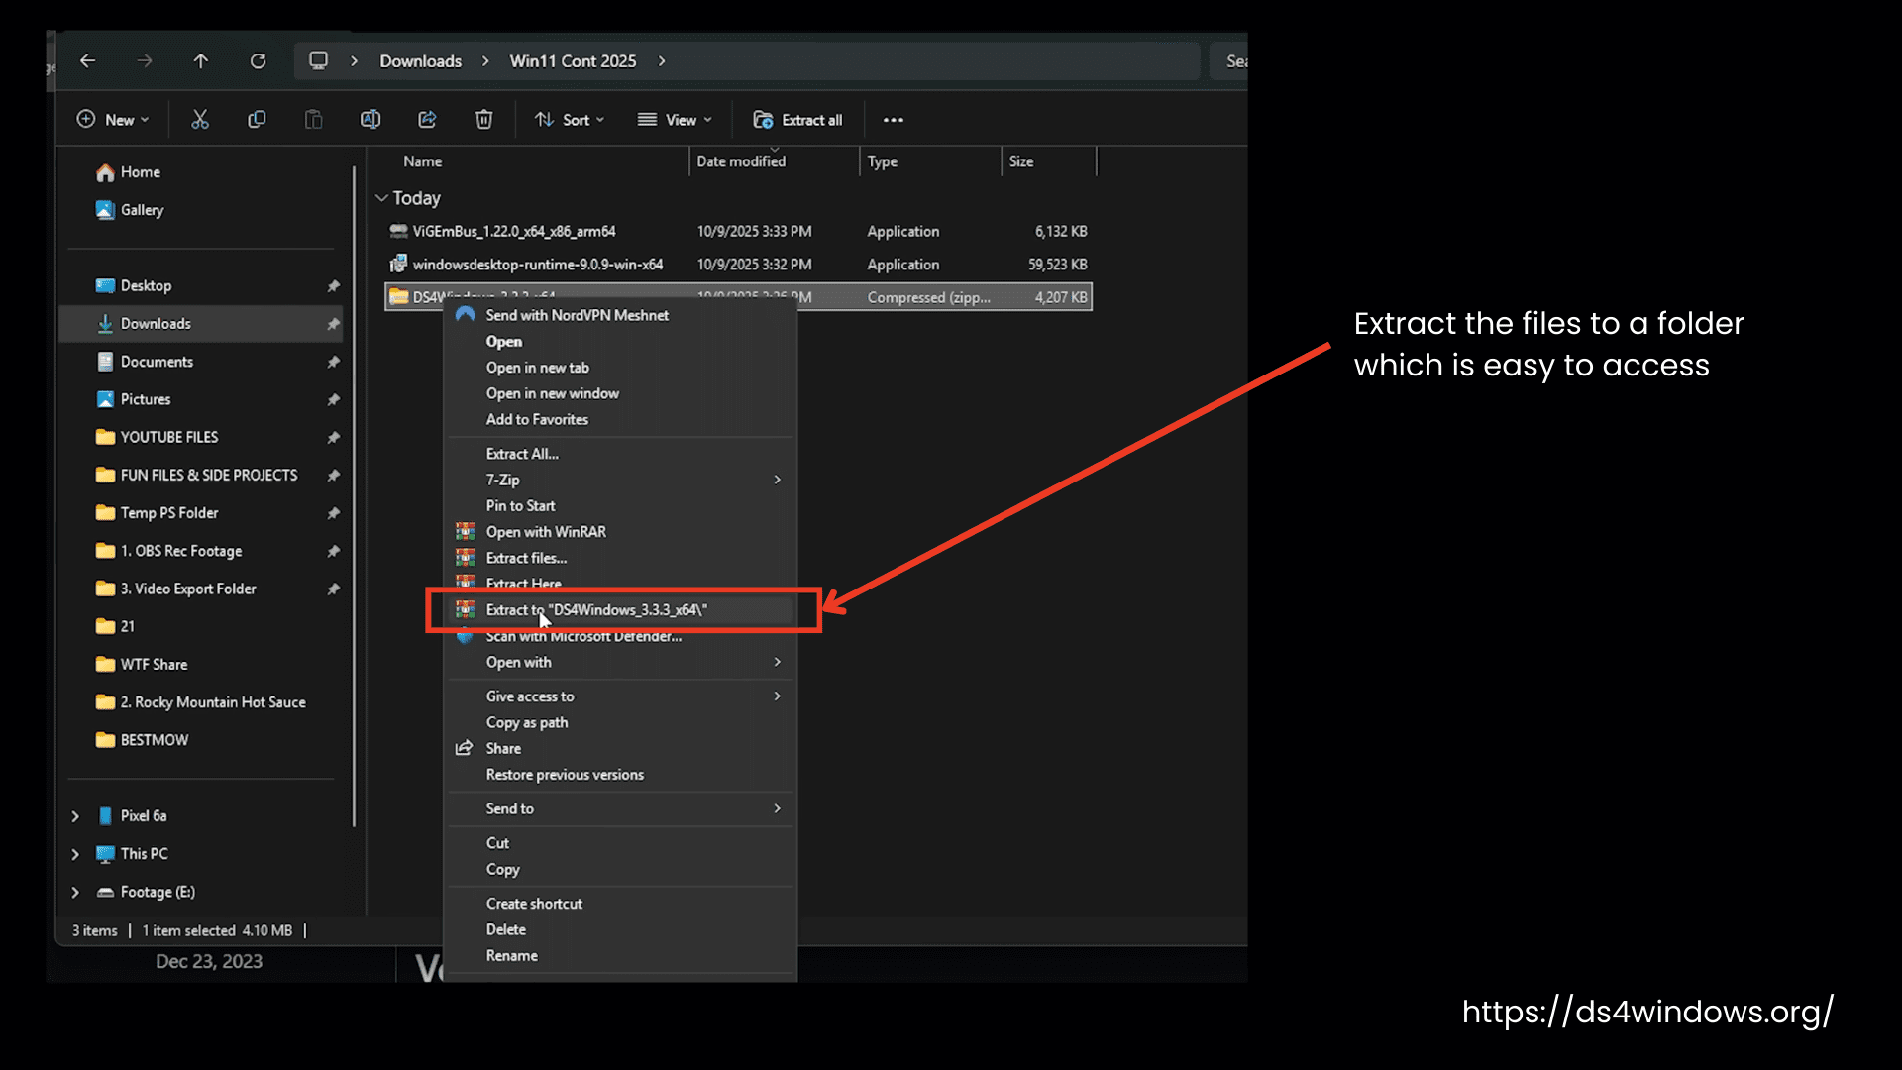Click the Extract all toolbar button
Image resolution: width=1902 pixels, height=1070 pixels.
797,120
